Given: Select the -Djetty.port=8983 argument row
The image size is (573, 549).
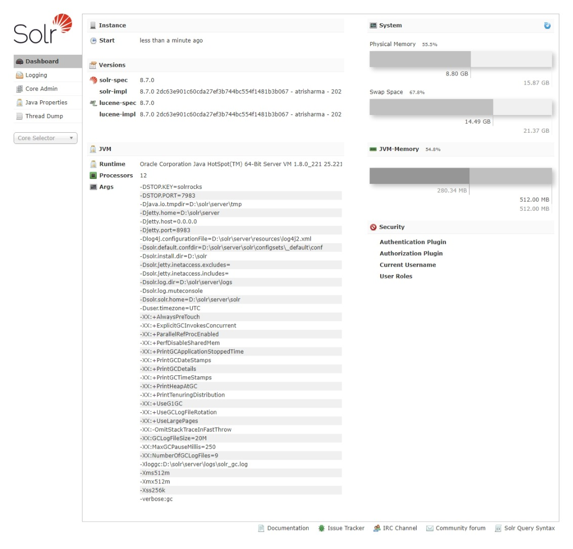Looking at the screenshot, I should tap(240, 230).
